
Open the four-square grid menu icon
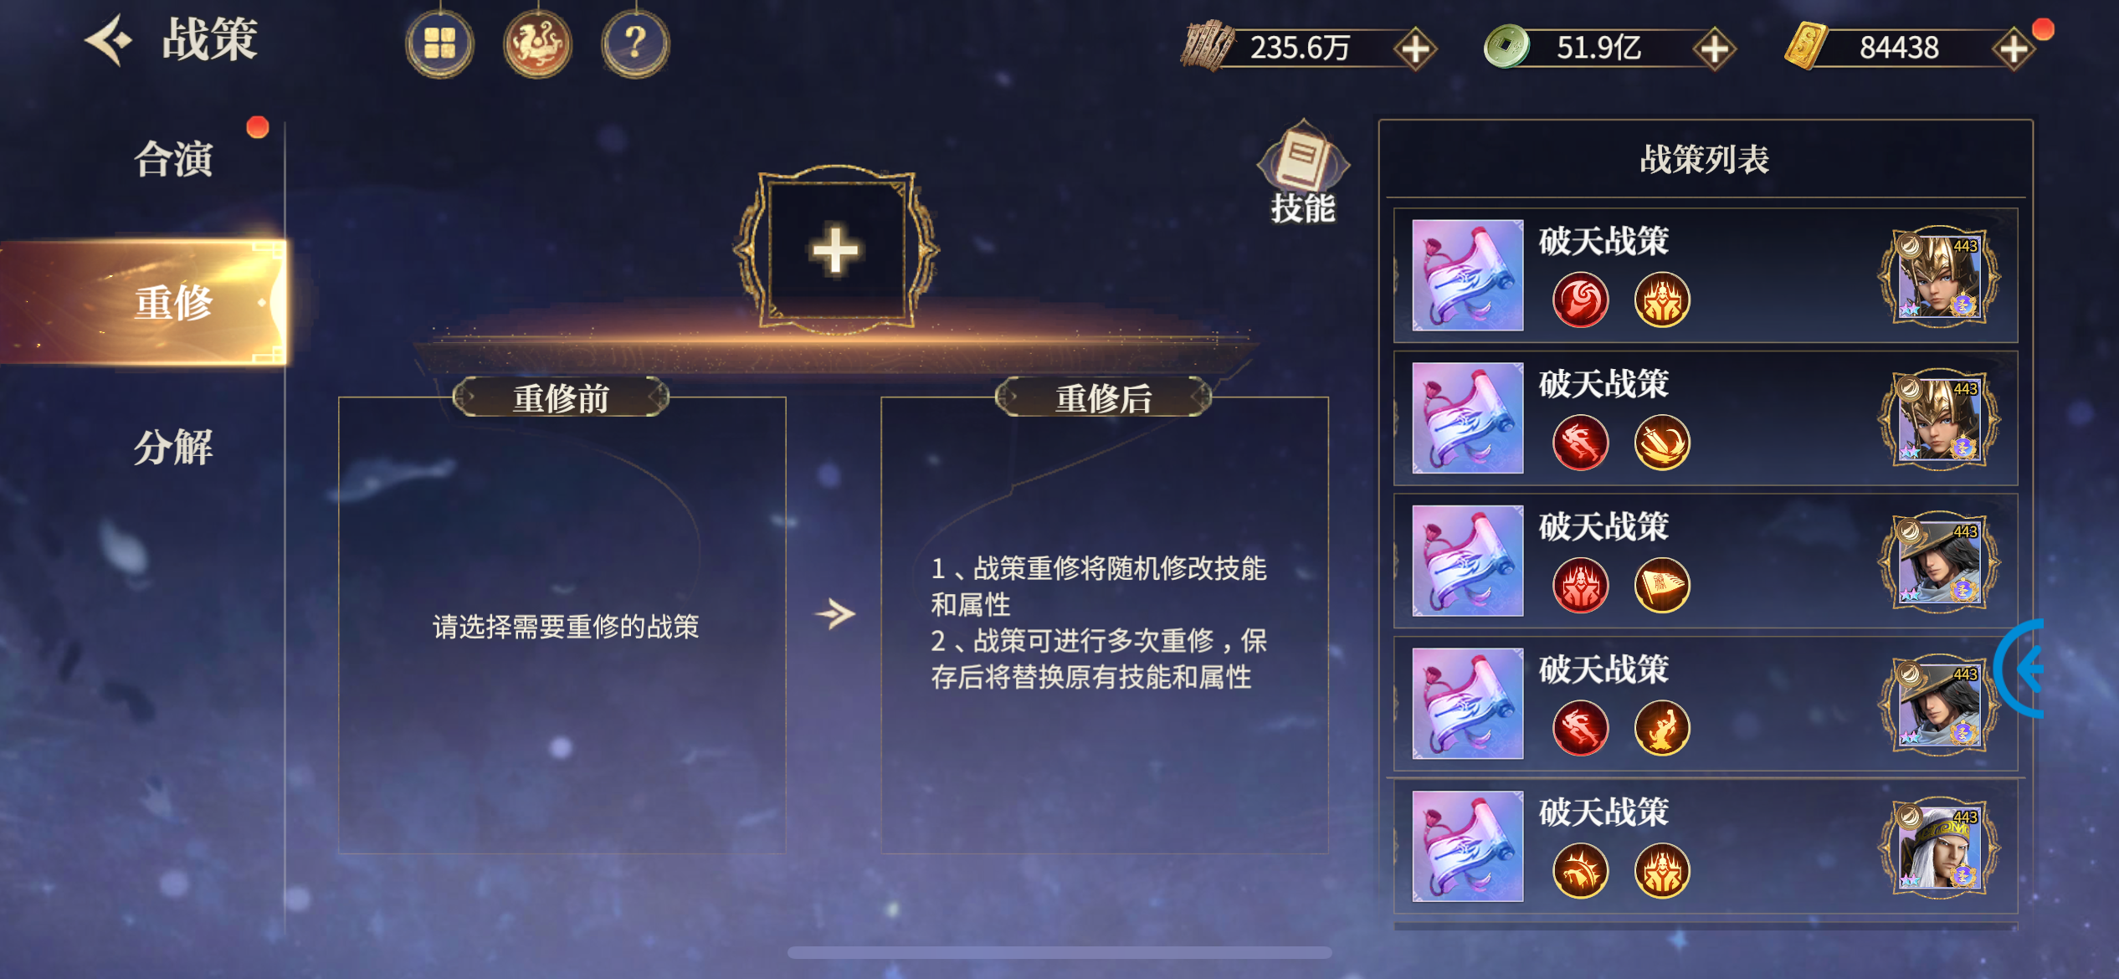click(x=439, y=44)
